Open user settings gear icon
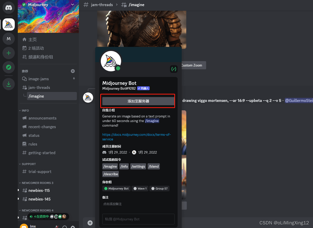The height and width of the screenshot is (228, 313). click(x=73, y=227)
